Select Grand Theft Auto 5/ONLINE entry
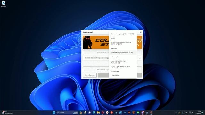This screenshot has width=205, height=115. point(123,43)
